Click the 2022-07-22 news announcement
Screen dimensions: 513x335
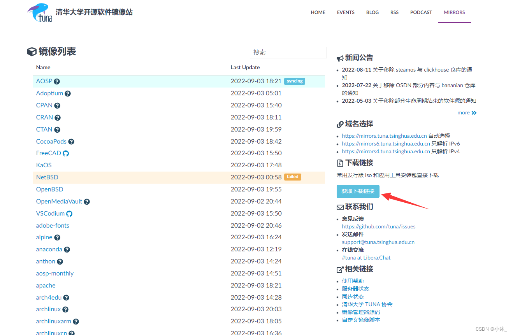[x=409, y=89]
